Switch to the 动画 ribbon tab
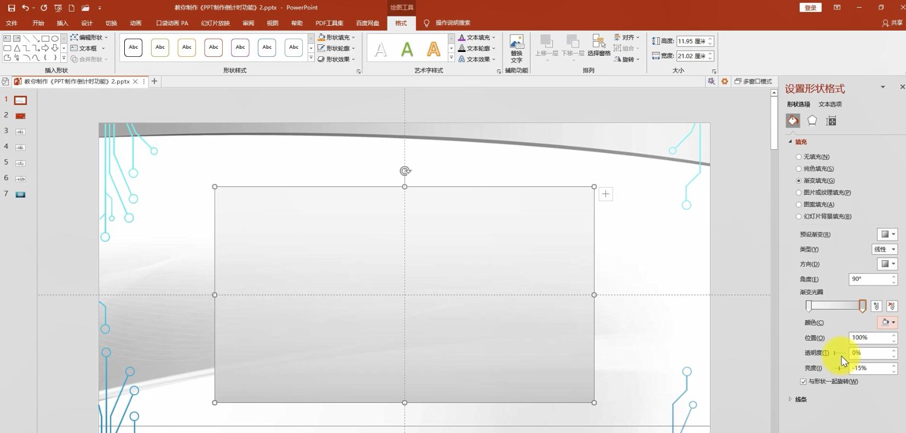906x433 pixels. click(136, 23)
